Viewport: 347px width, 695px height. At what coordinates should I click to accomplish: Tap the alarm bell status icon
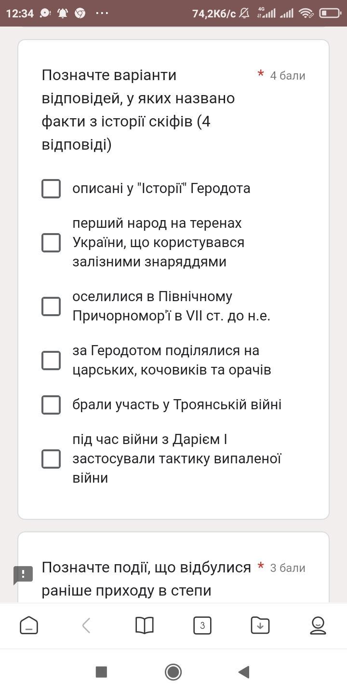[x=63, y=13]
